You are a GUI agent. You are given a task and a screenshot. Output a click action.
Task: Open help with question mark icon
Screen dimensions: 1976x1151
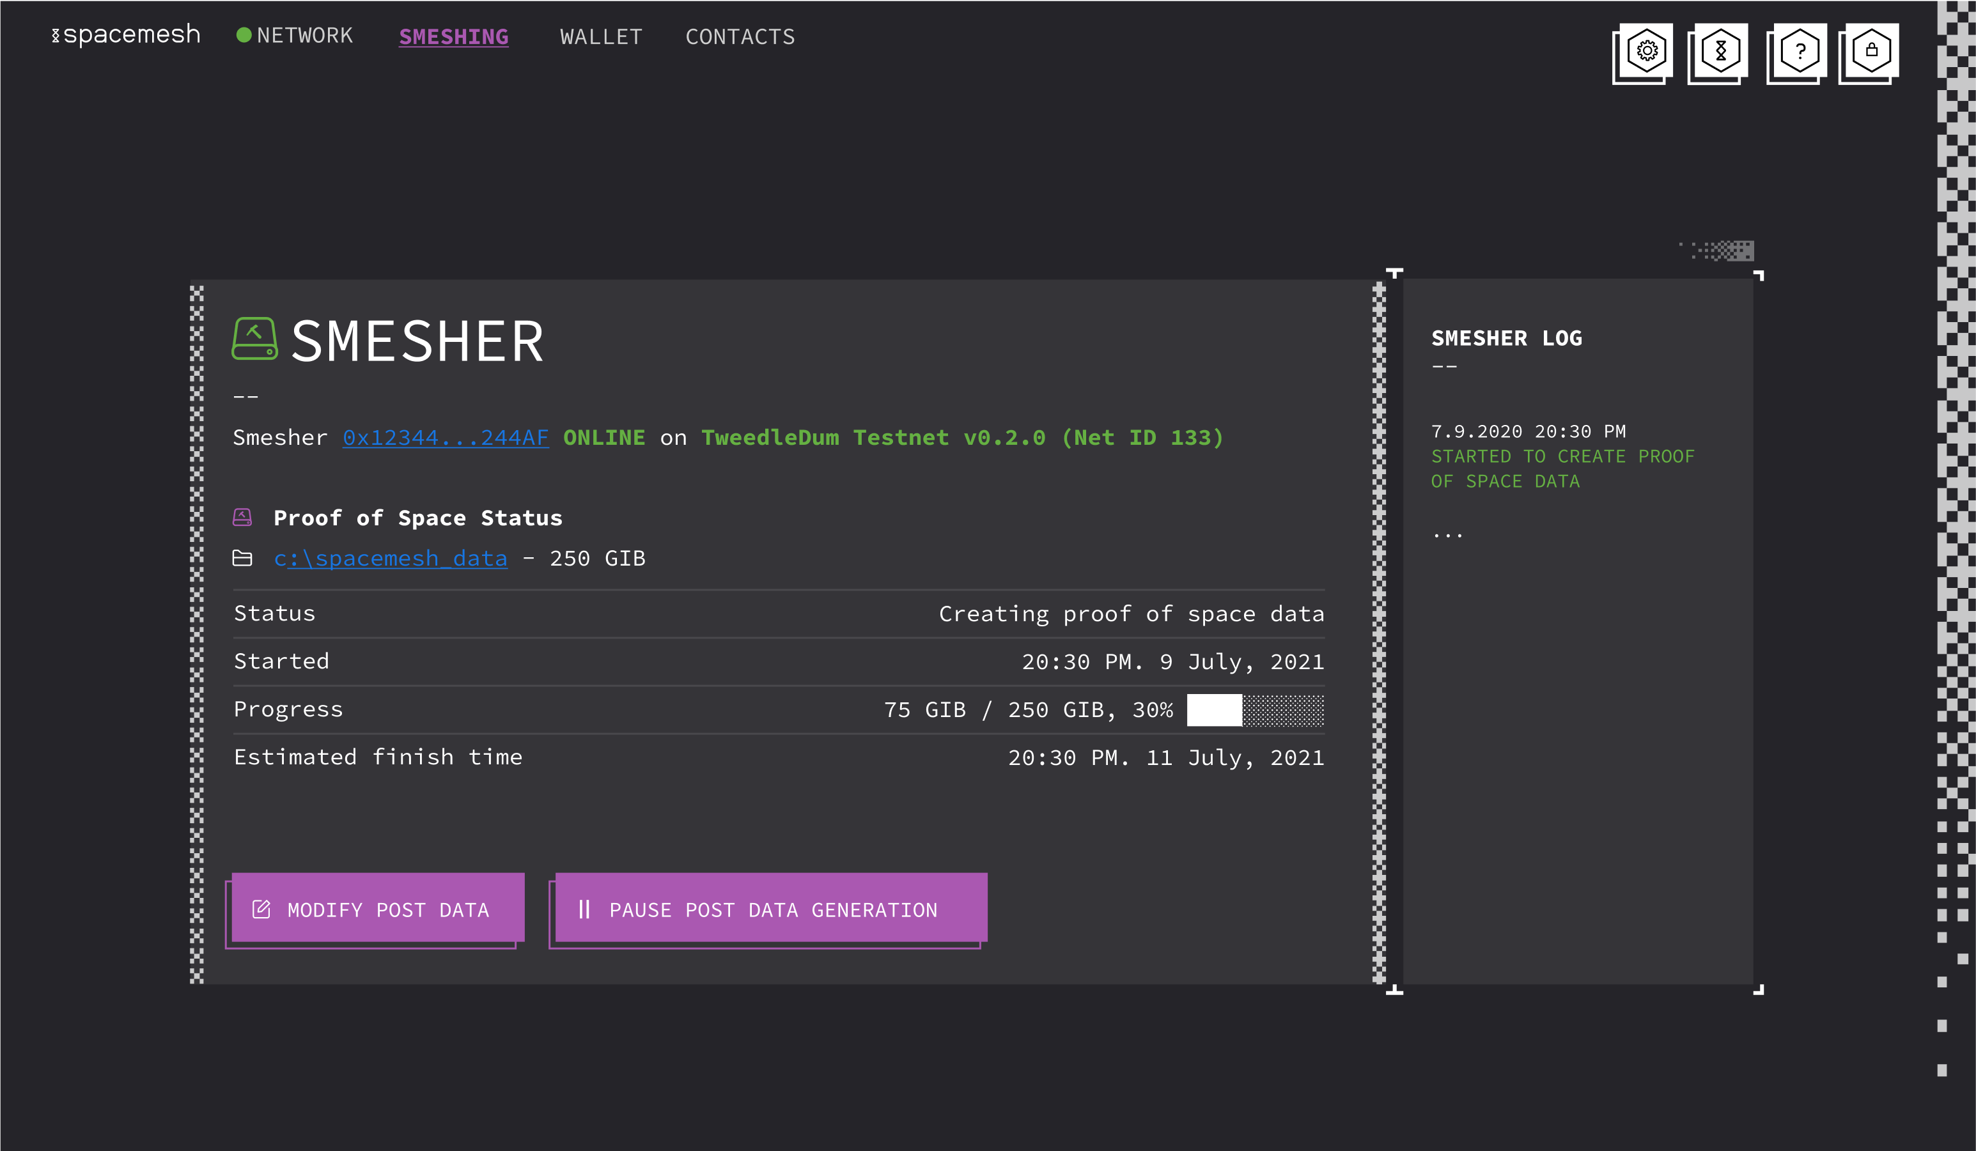[1800, 52]
